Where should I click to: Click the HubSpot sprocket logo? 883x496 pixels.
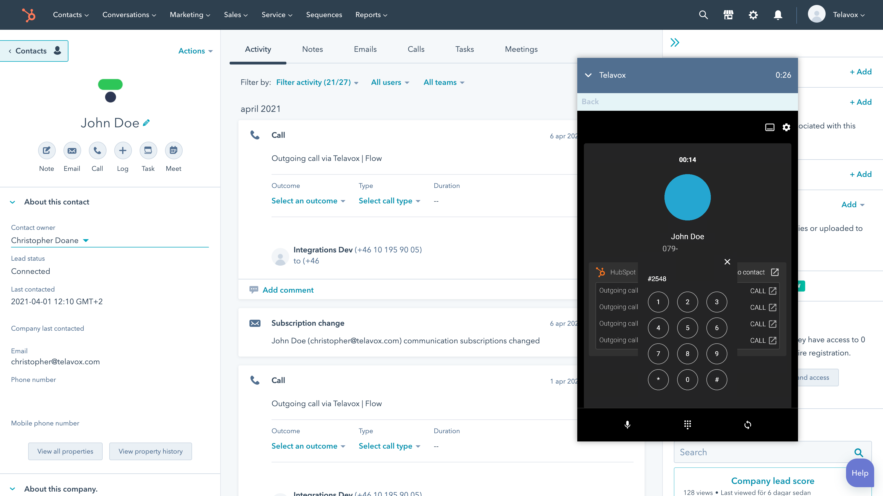pos(29,15)
